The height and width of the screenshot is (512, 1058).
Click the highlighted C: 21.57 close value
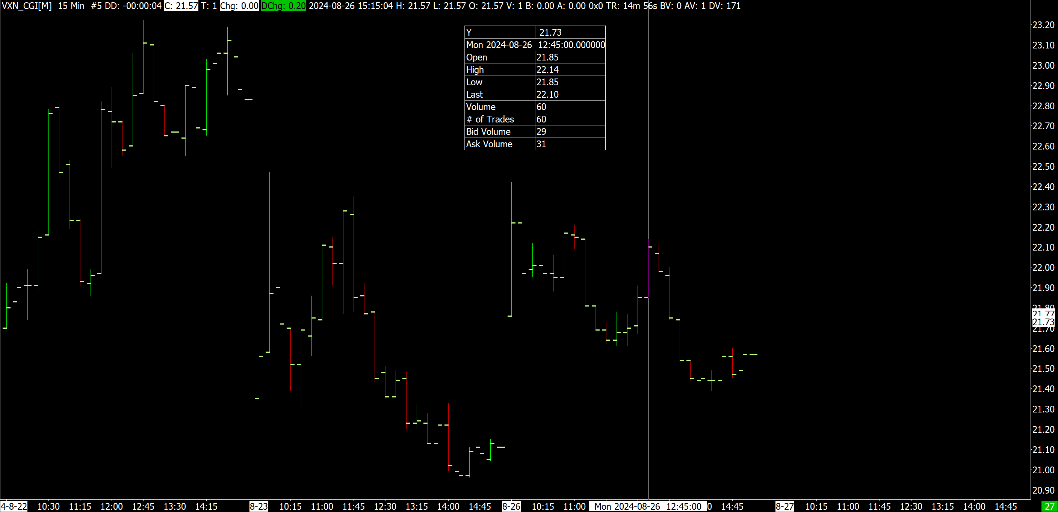click(x=181, y=6)
